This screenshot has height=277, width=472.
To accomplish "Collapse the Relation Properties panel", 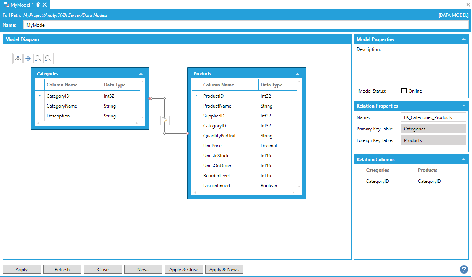I will point(464,106).
